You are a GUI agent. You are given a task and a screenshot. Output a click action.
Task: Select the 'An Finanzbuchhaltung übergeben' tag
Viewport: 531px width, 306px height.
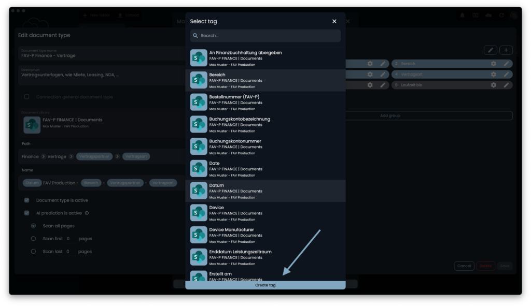265,58
